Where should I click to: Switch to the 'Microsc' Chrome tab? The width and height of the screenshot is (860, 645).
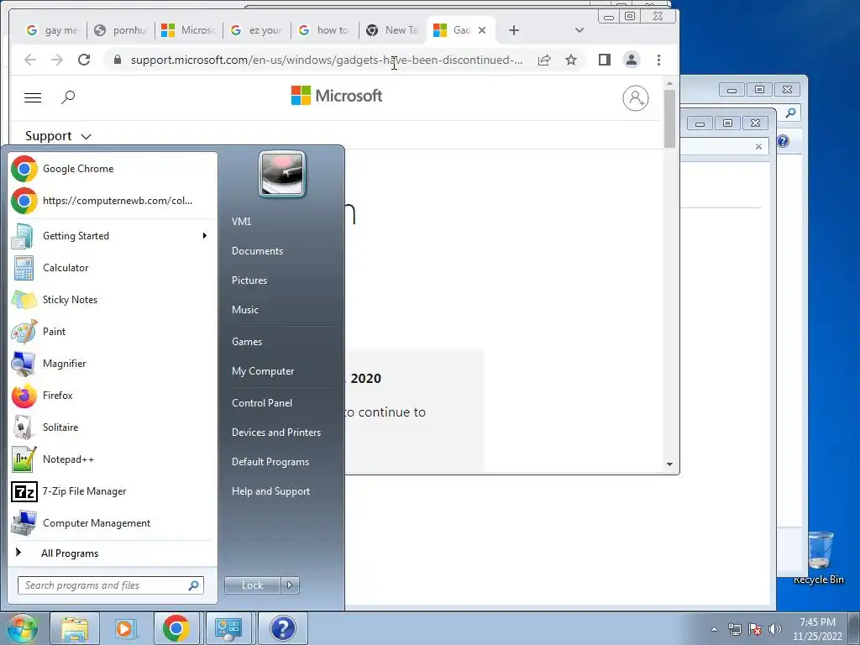click(x=189, y=30)
